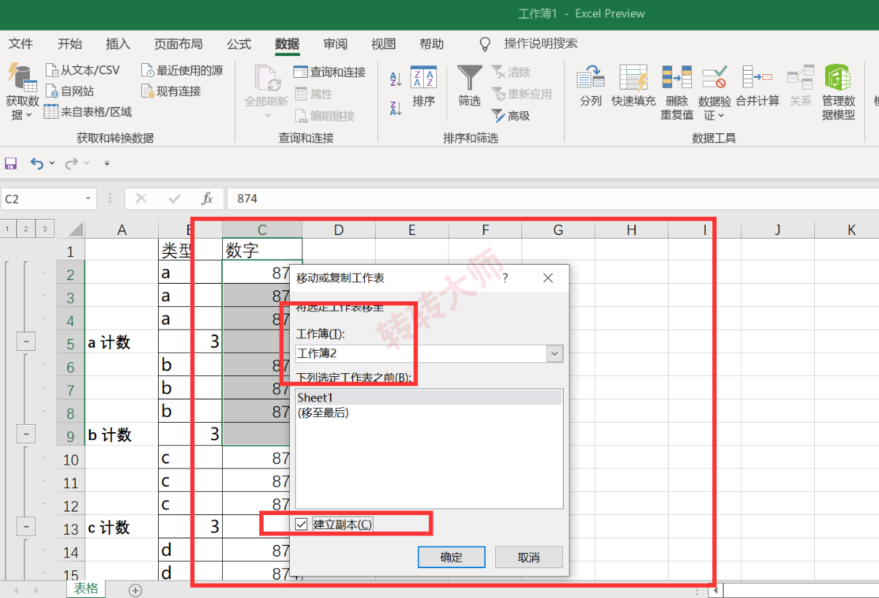The width and height of the screenshot is (879, 598).
Task: Open 现有连接
Action: point(170,92)
